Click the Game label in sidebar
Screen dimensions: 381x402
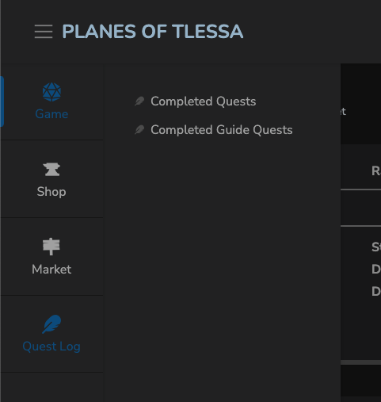(x=51, y=114)
